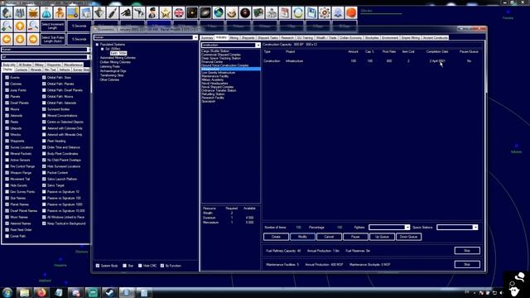Click the Up Queue button
This screenshot has width=530, height=298.
[382, 237]
